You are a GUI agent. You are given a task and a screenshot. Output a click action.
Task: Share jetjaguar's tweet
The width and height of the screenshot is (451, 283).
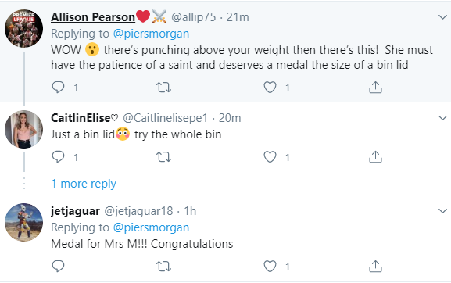click(x=375, y=267)
